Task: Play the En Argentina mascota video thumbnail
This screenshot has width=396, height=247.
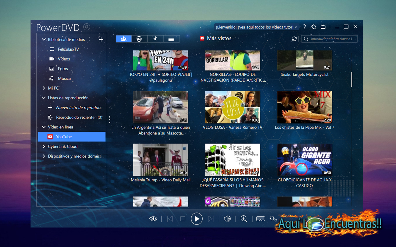Action: click(x=161, y=107)
